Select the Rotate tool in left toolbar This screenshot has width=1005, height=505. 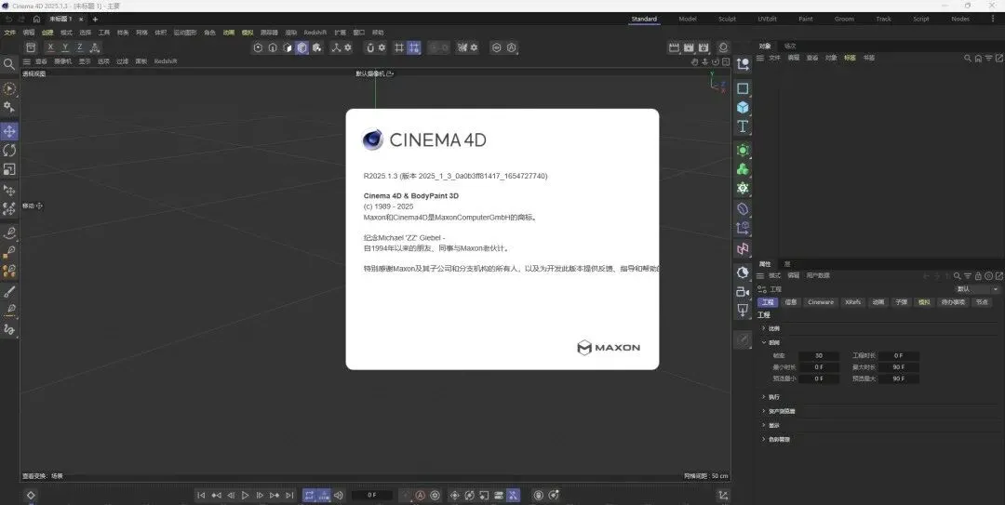(9, 151)
